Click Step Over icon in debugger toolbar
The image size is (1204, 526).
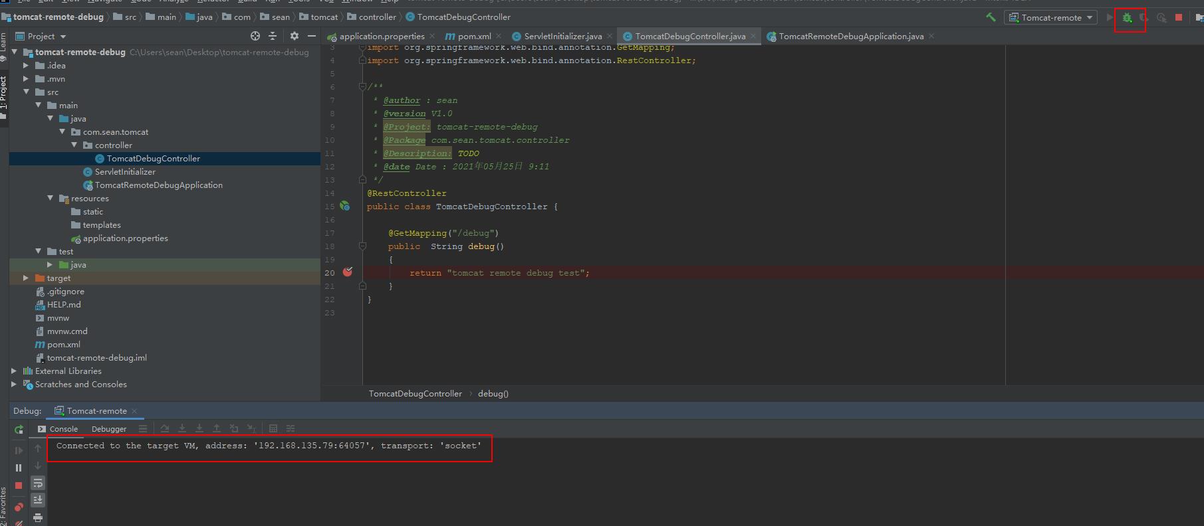pyautogui.click(x=165, y=428)
